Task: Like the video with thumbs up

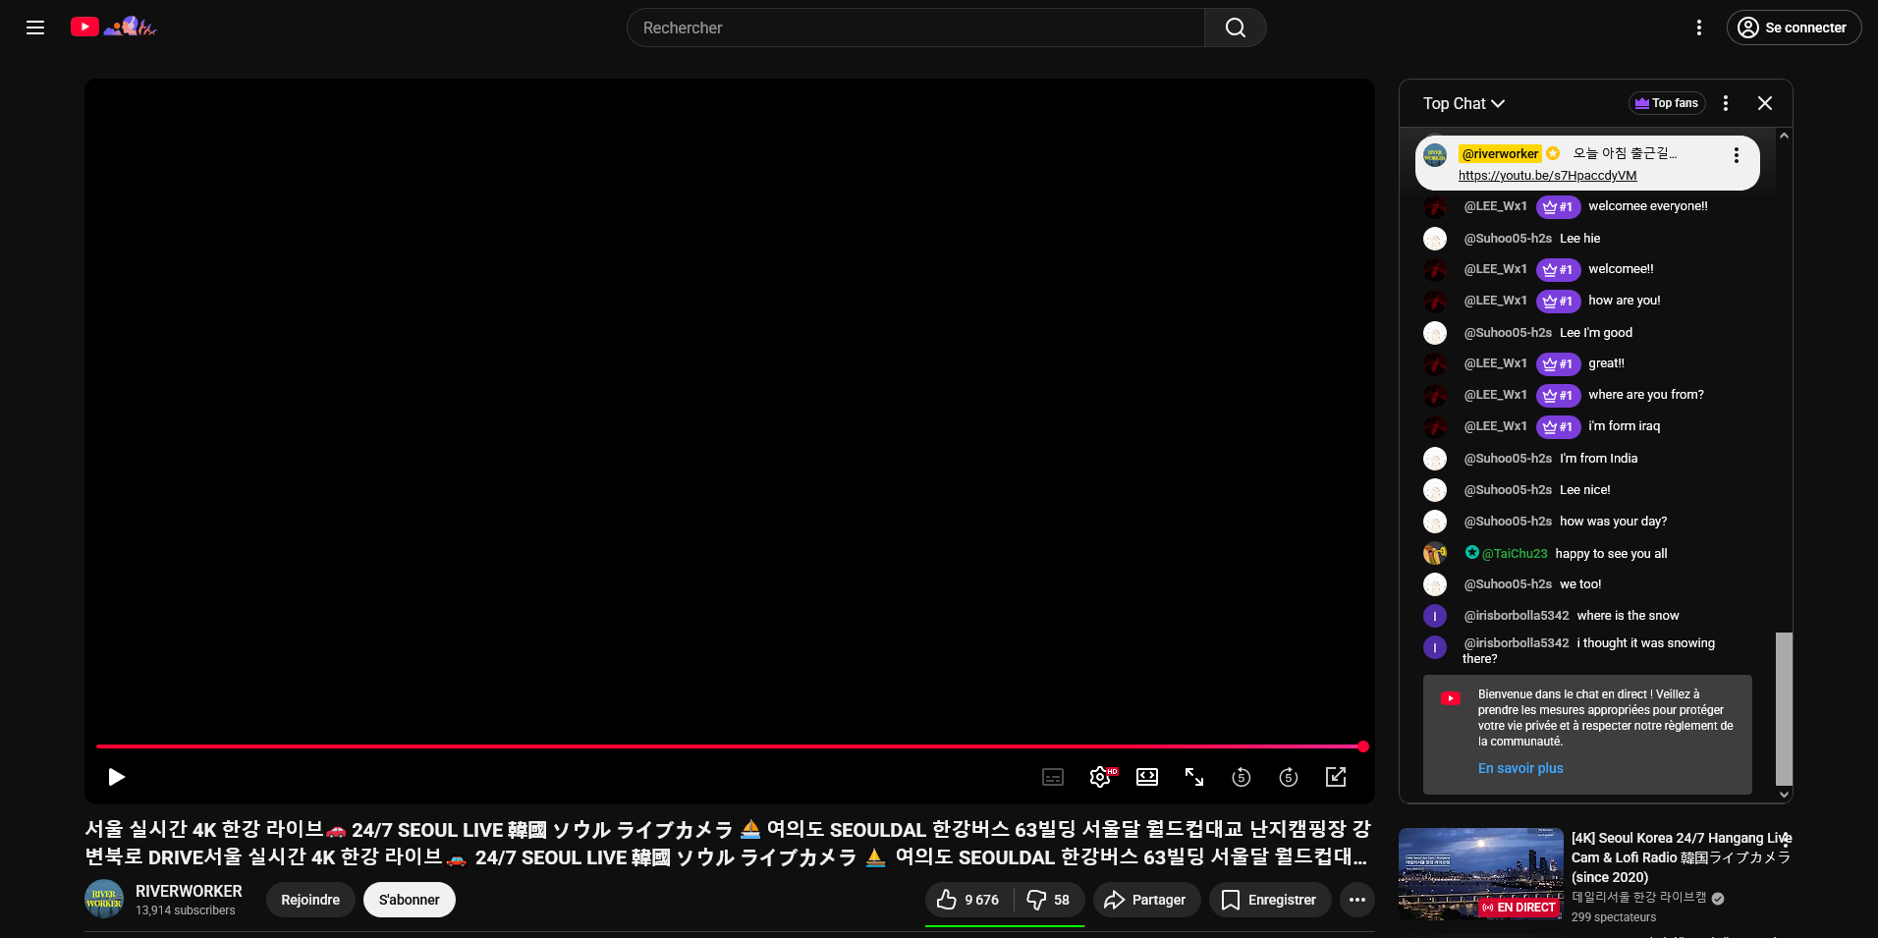Action: point(967,900)
